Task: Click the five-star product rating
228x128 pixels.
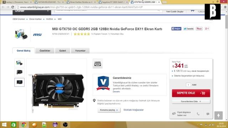Action: click(82, 34)
